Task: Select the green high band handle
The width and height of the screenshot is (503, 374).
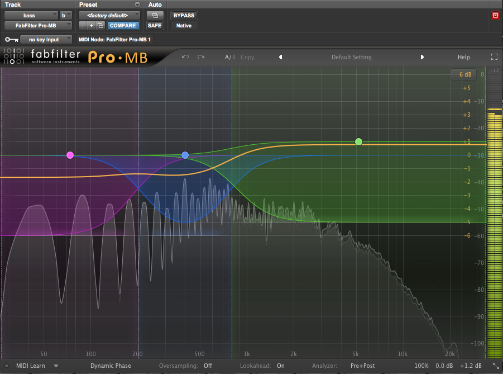Action: click(358, 141)
